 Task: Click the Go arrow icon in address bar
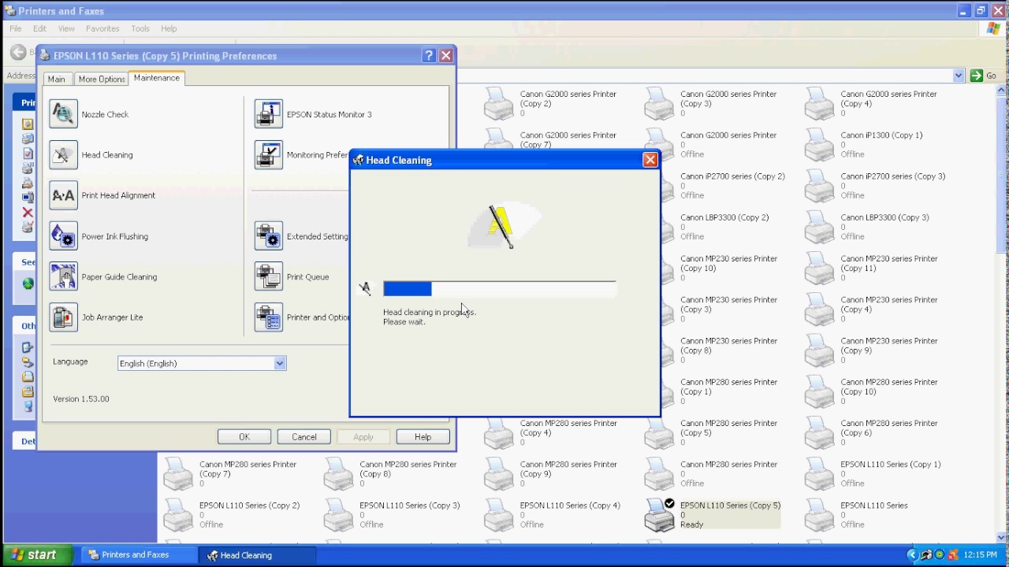[x=977, y=76]
